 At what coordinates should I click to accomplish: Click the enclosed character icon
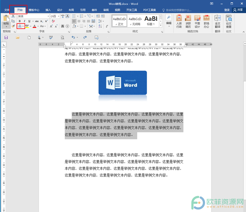coord(68,26)
